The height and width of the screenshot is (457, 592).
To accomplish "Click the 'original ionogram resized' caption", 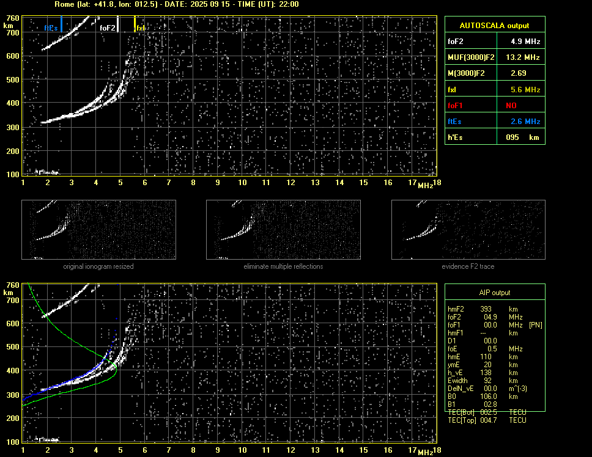I will 98,266.
